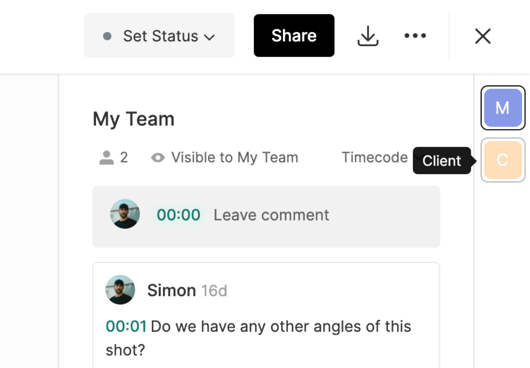This screenshot has width=530, height=368.
Task: Switch to the Client C avatar
Action: pos(503,160)
